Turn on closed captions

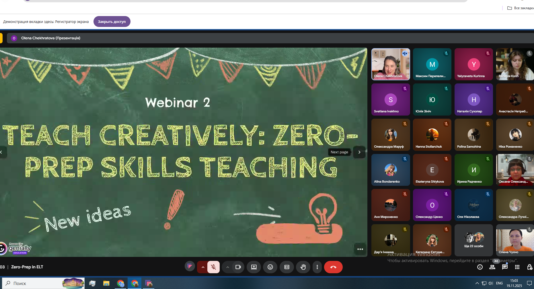coord(287,267)
